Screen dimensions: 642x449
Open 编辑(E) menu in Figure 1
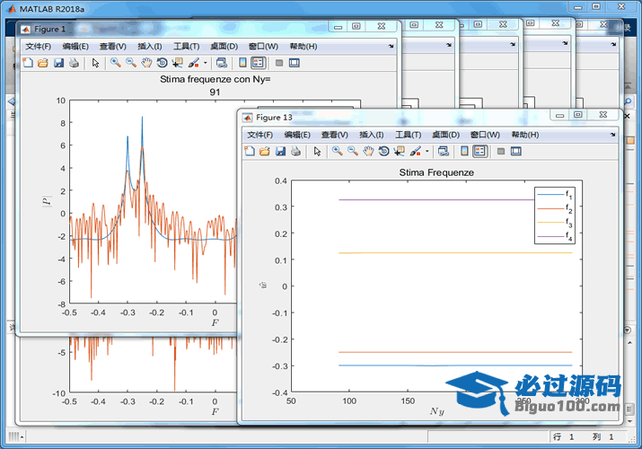coord(75,47)
